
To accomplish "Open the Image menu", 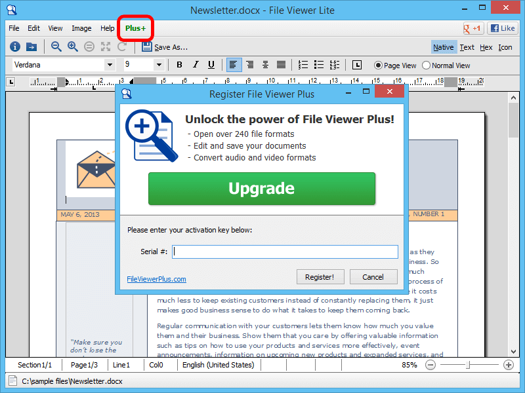I will [x=81, y=28].
